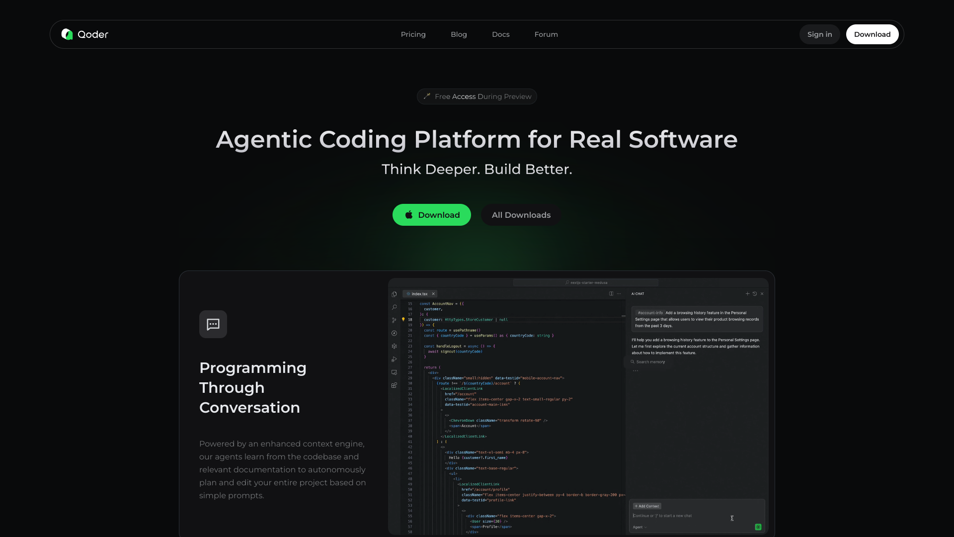Image resolution: width=954 pixels, height=537 pixels.
Task: Open the Pricing navigation item
Action: (413, 34)
